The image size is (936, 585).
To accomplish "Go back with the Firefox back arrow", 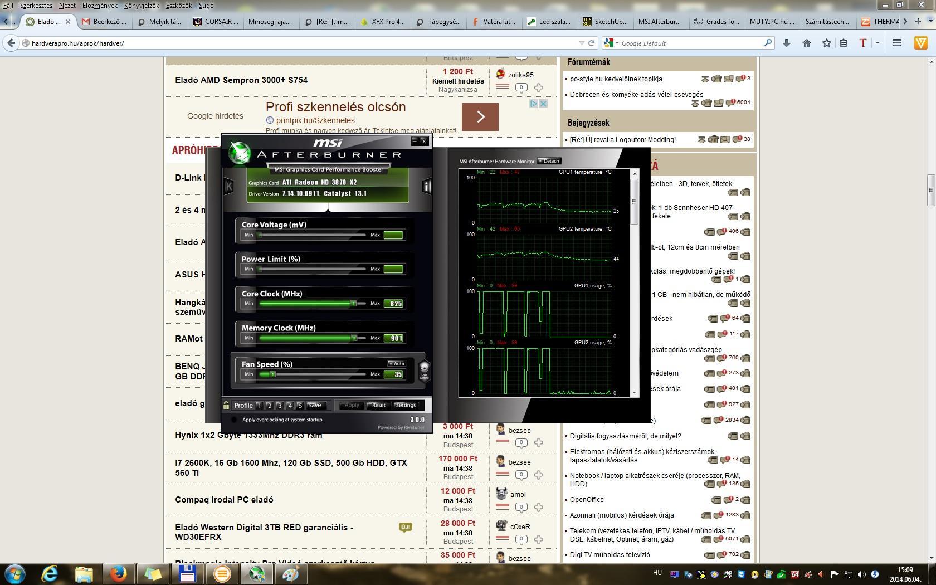I will click(x=11, y=43).
